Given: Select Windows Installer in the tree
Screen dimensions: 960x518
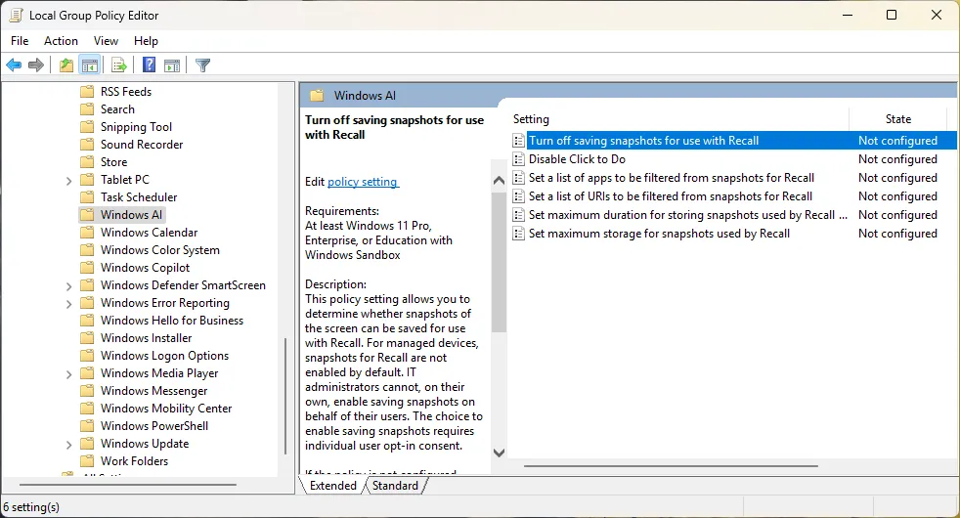Looking at the screenshot, I should click(x=146, y=338).
